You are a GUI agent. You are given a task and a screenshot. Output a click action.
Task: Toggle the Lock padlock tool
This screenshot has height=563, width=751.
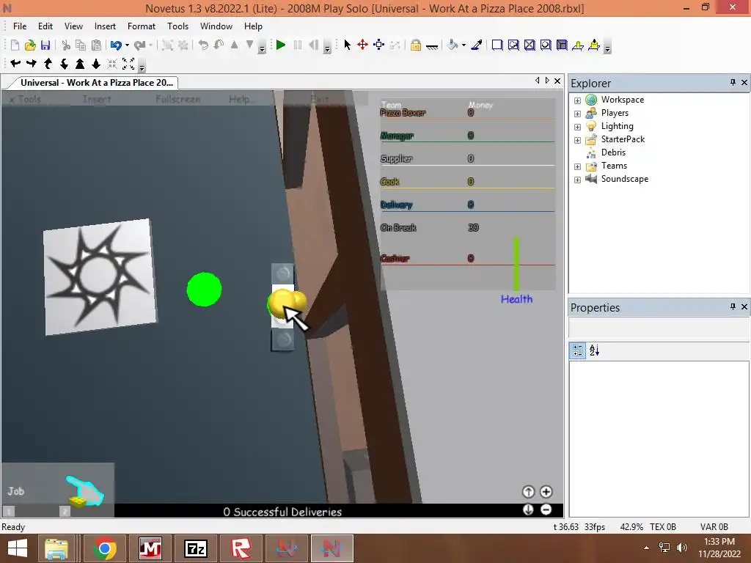click(x=416, y=45)
